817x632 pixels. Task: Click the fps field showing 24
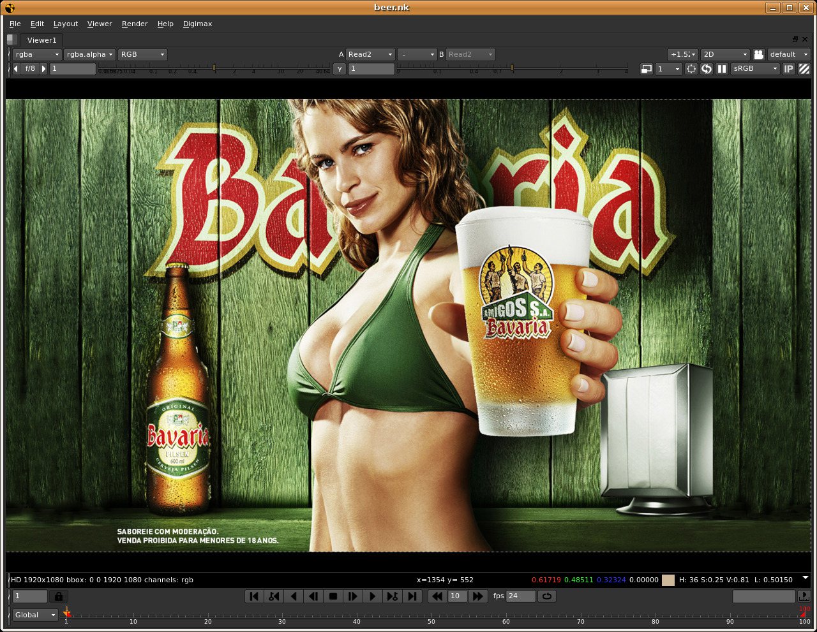pyautogui.click(x=520, y=596)
